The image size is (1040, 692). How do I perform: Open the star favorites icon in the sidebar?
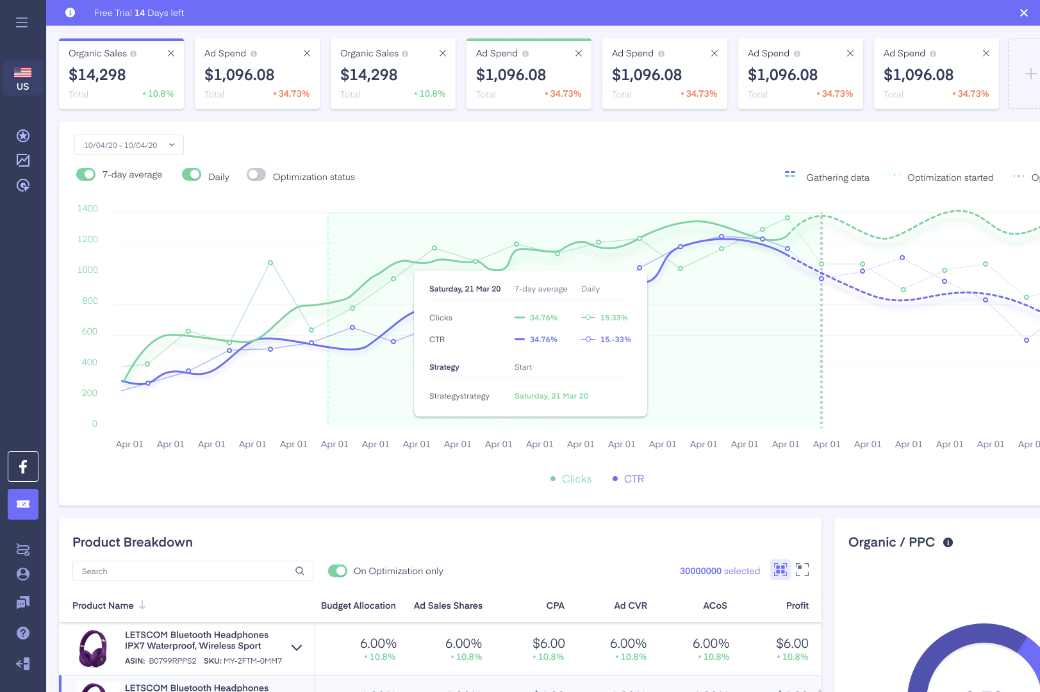23,136
